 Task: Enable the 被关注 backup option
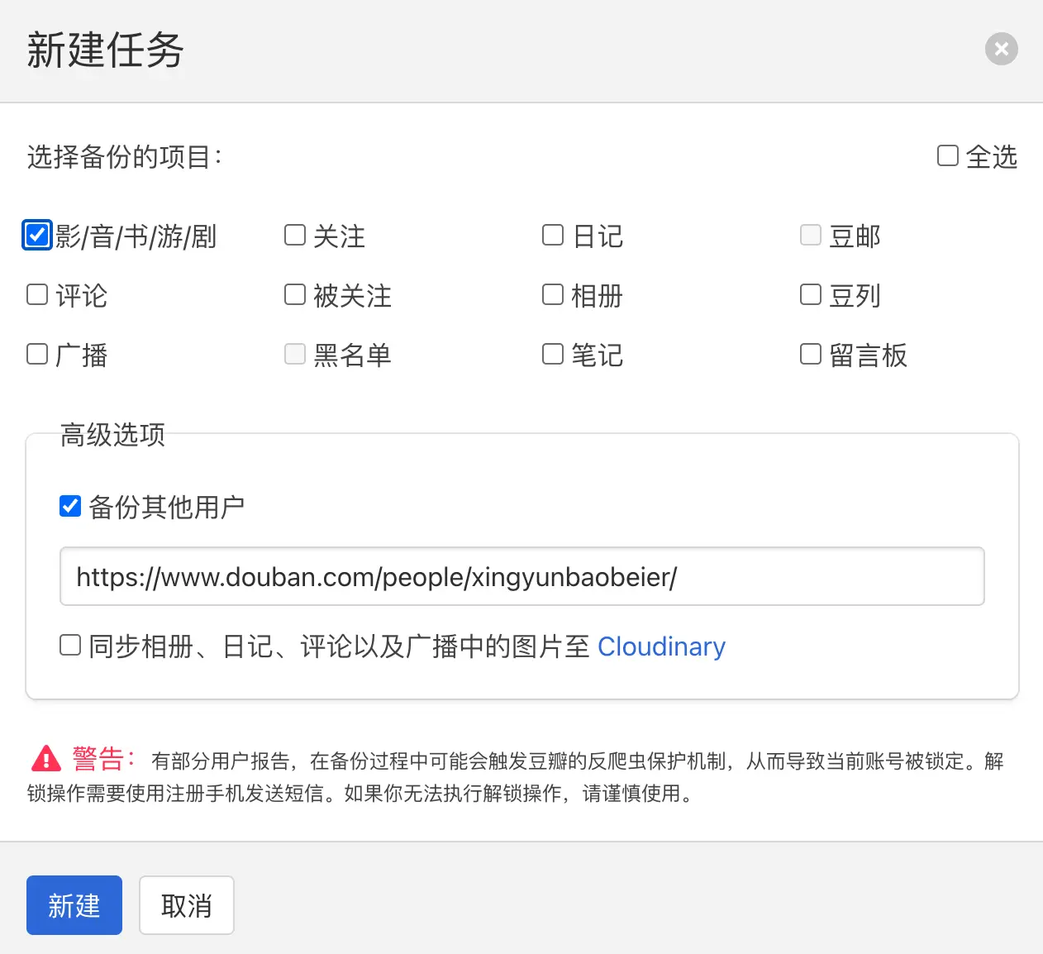(295, 295)
